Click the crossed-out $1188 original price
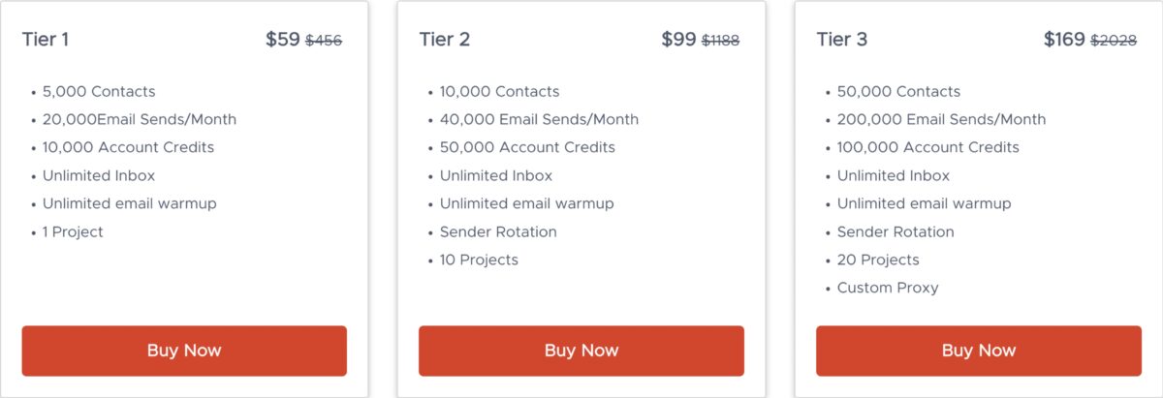 click(x=720, y=41)
